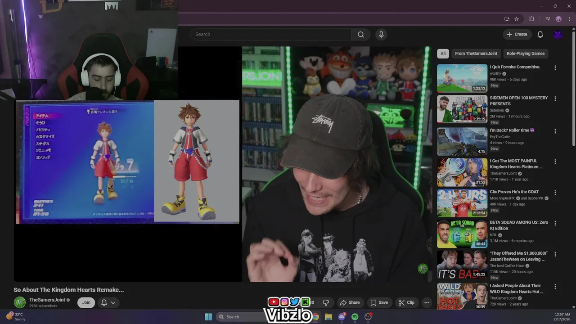The image size is (576, 324).
Task: Select From TheGamersJoint filter chip
Action: point(476,54)
